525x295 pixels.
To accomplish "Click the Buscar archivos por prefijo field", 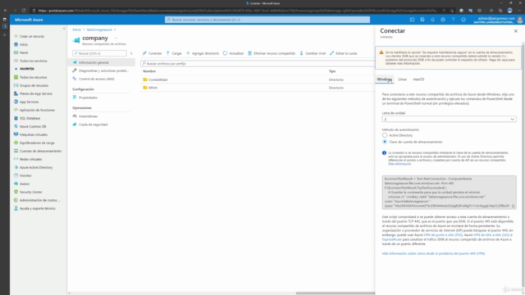I will click(x=257, y=64).
